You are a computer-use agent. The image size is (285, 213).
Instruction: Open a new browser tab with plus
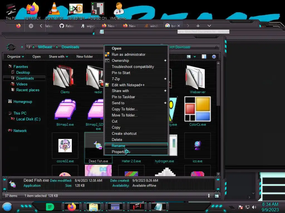point(198,26)
